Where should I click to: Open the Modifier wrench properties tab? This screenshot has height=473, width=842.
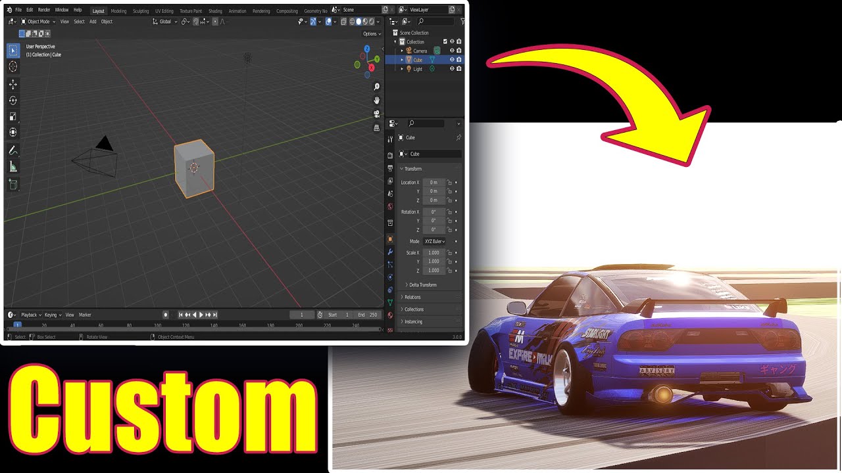(x=391, y=252)
